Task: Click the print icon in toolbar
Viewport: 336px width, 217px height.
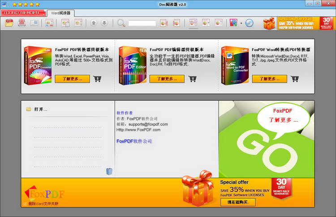Action: point(22,23)
